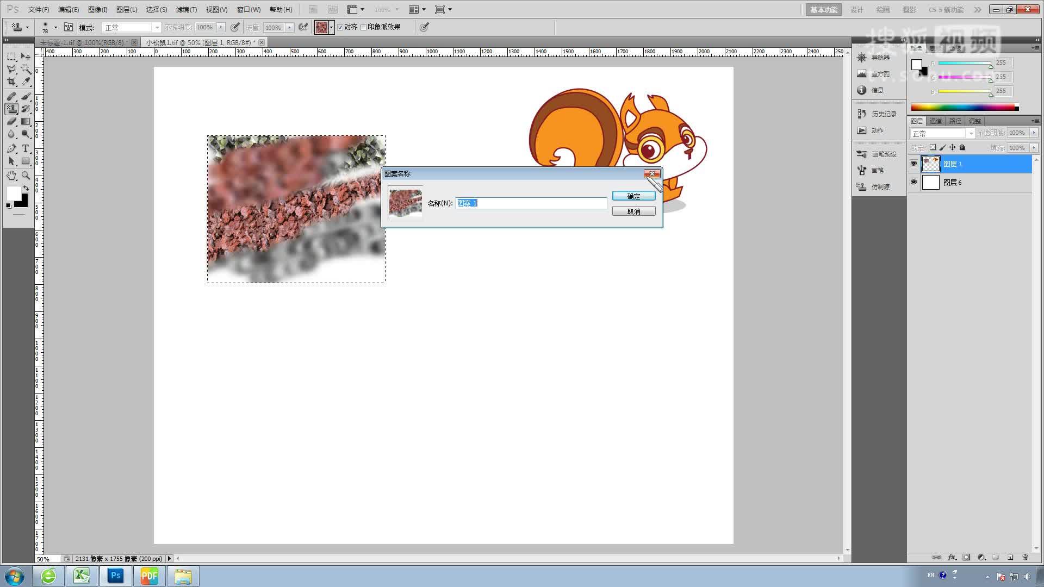Select the Magic Wand tool
The image size is (1044, 587).
[x=26, y=69]
